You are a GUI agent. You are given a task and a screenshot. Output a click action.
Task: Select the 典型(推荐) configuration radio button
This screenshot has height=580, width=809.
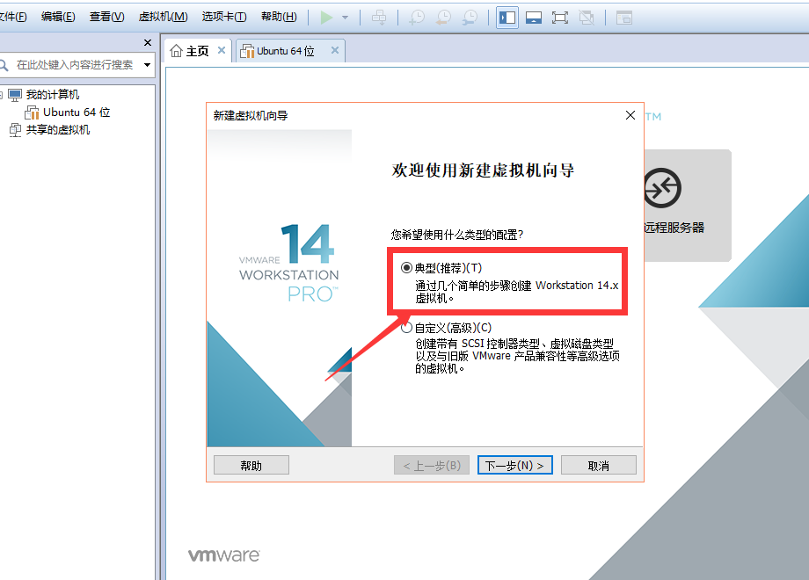(x=406, y=267)
